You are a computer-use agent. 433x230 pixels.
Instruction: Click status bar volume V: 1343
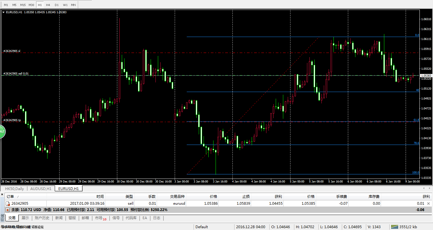point(374,227)
